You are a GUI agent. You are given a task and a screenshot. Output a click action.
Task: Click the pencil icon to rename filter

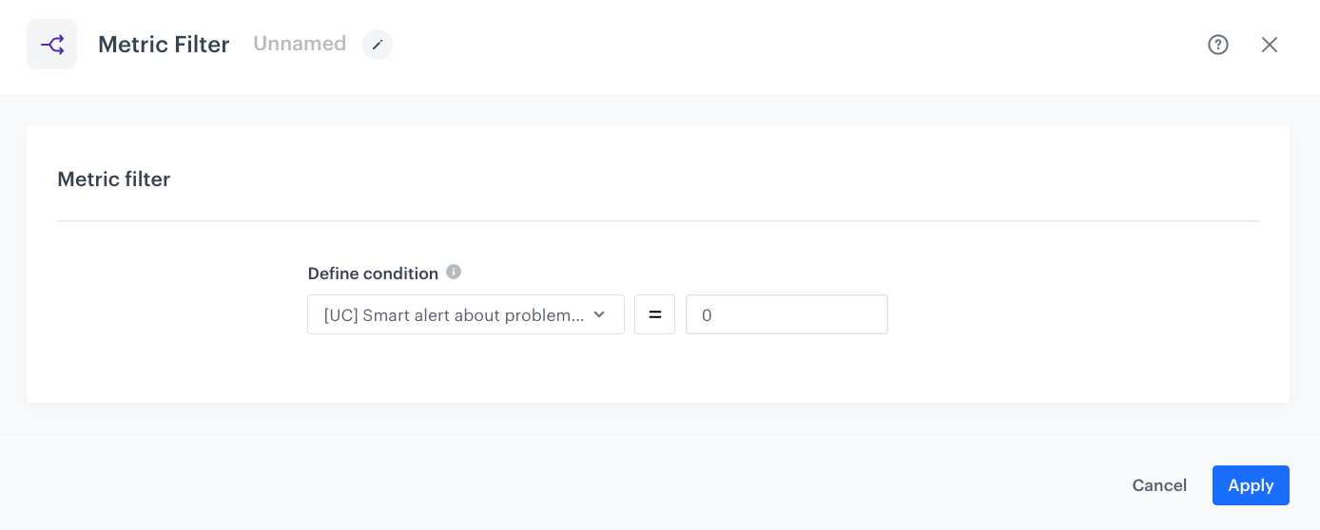[x=378, y=45]
